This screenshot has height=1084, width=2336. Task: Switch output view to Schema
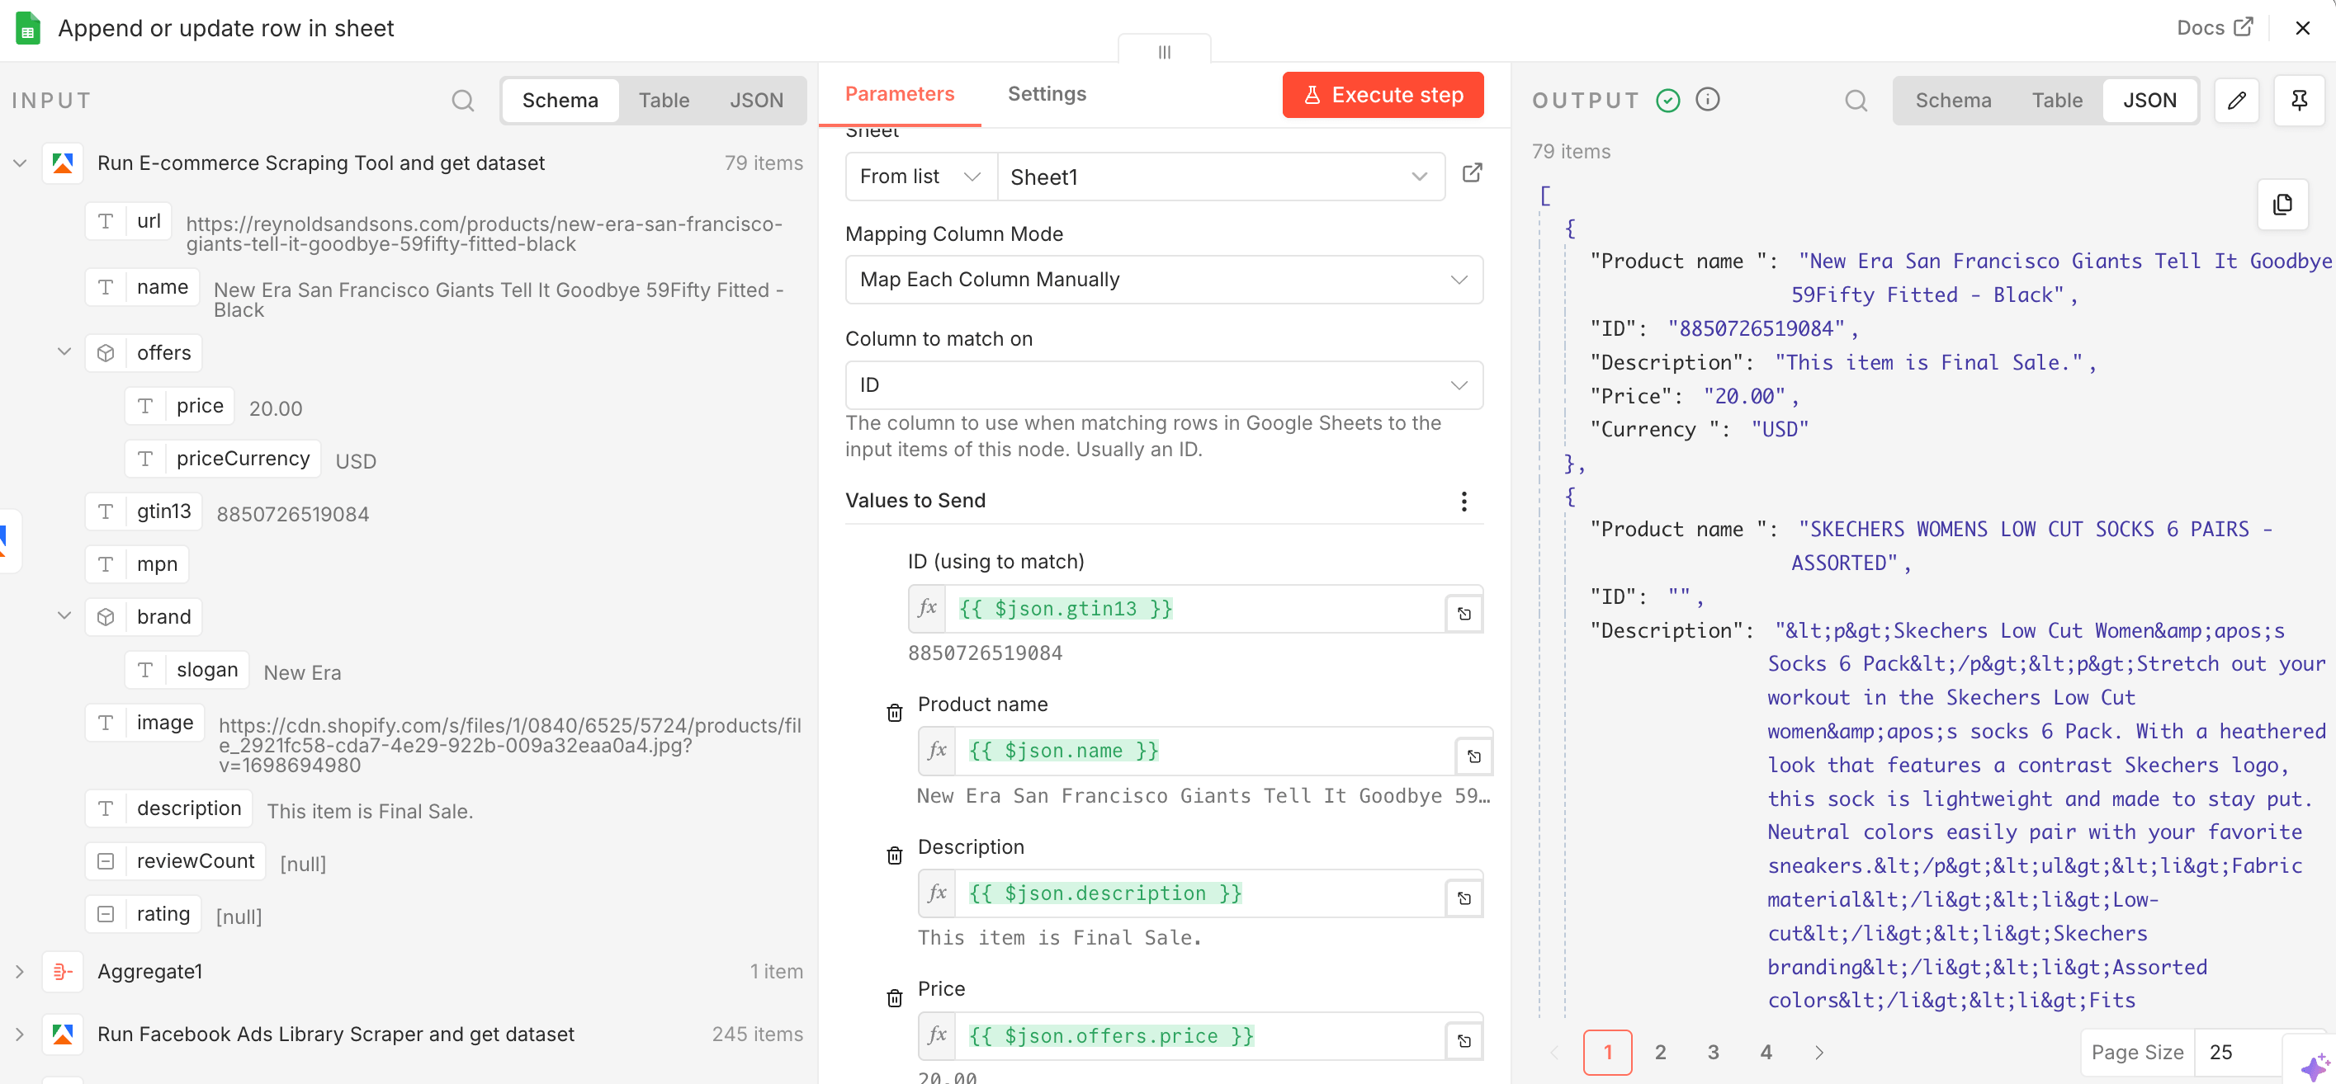click(x=1952, y=100)
